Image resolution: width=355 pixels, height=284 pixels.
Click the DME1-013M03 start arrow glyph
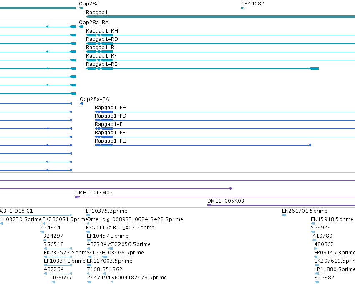tap(78, 197)
